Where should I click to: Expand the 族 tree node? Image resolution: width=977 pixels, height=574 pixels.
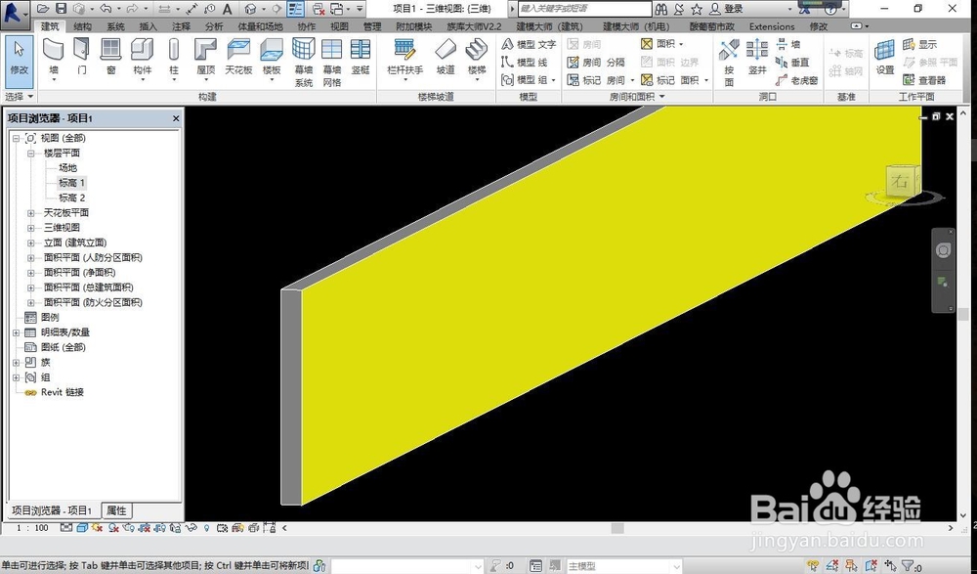point(17,363)
